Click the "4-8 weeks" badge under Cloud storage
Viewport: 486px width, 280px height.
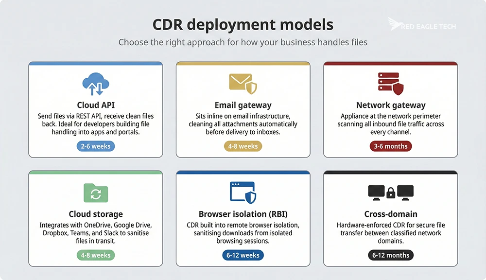[95, 255]
